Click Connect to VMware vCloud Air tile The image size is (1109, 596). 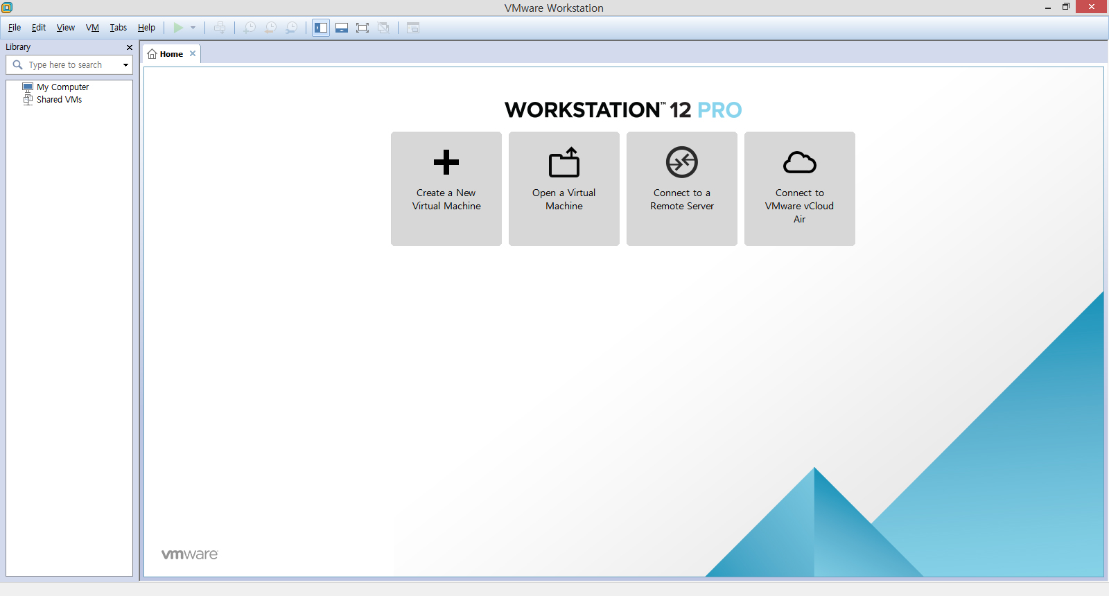799,189
